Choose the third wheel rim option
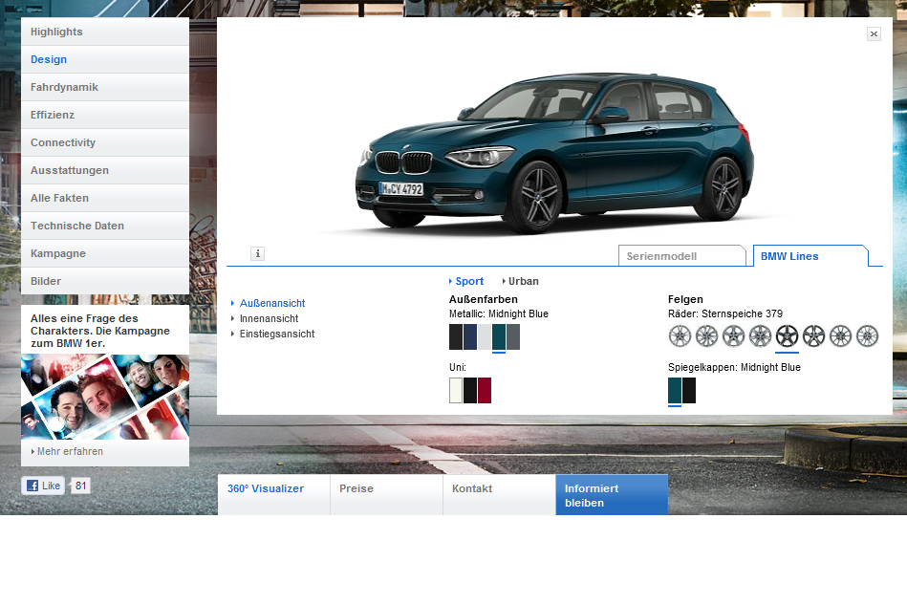 (733, 335)
